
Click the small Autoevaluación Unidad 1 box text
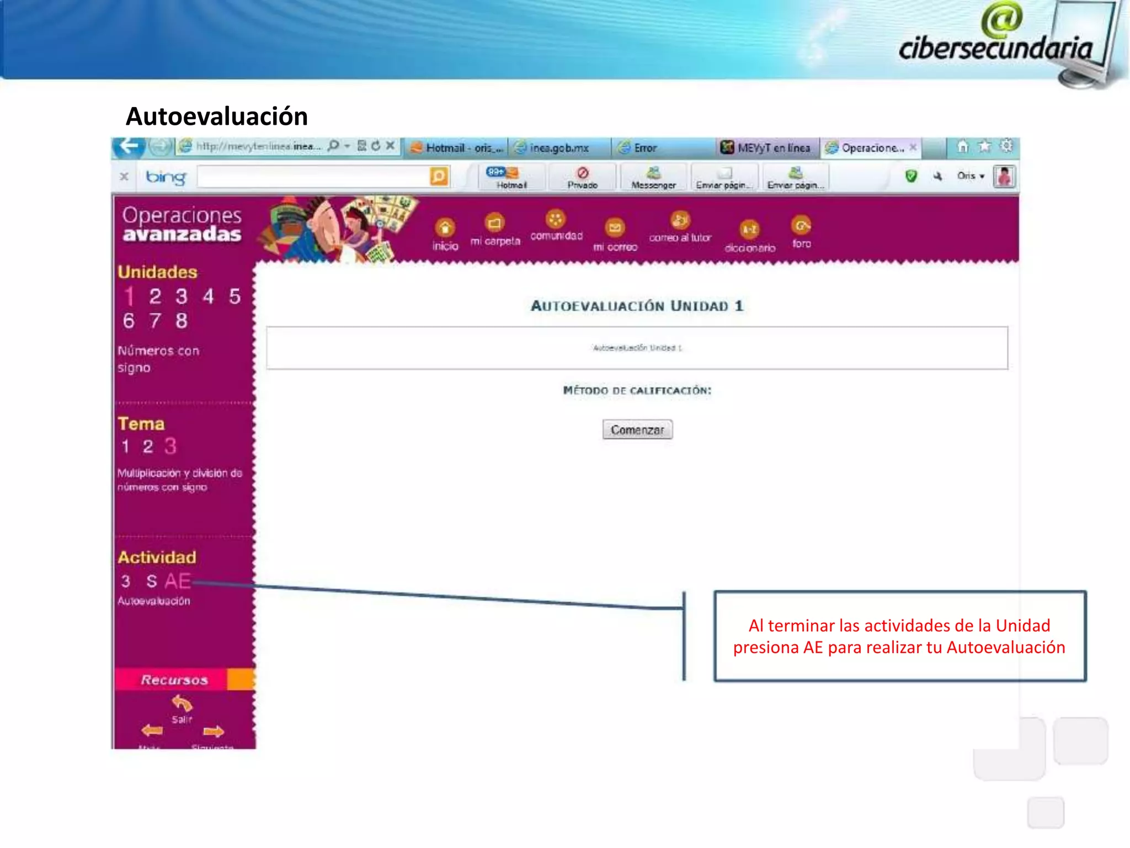(637, 348)
